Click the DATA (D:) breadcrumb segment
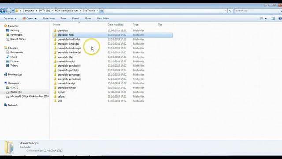The image size is (282, 159). [45, 11]
